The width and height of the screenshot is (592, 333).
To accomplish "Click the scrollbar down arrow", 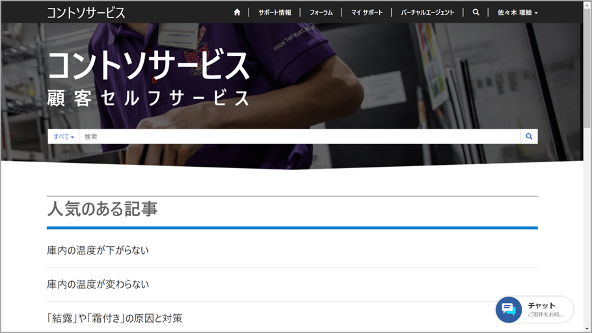I will pos(587,328).
